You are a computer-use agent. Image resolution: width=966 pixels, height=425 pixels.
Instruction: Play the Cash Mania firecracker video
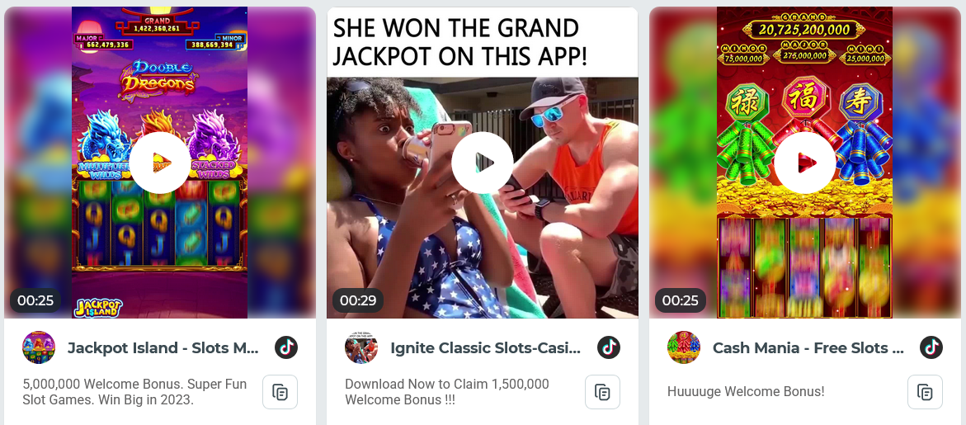click(x=804, y=163)
